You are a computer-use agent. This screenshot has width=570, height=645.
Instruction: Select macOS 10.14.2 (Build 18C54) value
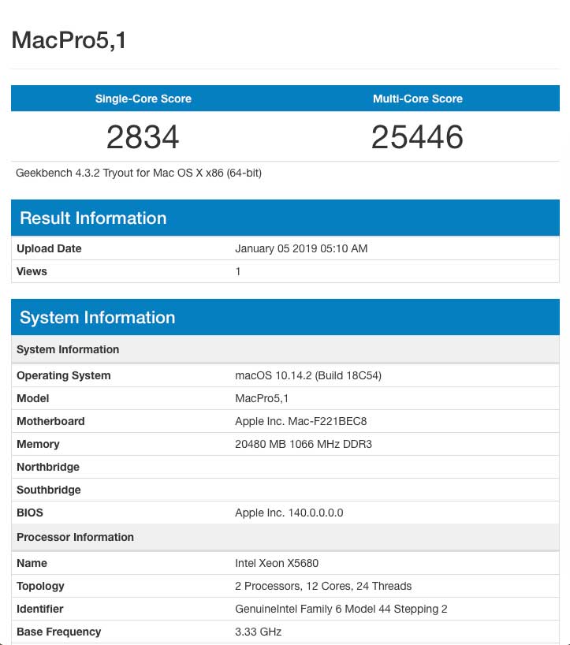point(308,375)
